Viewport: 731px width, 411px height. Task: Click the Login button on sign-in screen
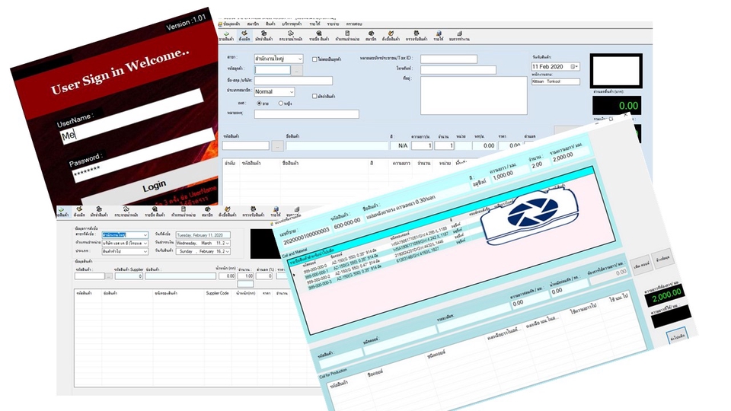[x=154, y=186]
